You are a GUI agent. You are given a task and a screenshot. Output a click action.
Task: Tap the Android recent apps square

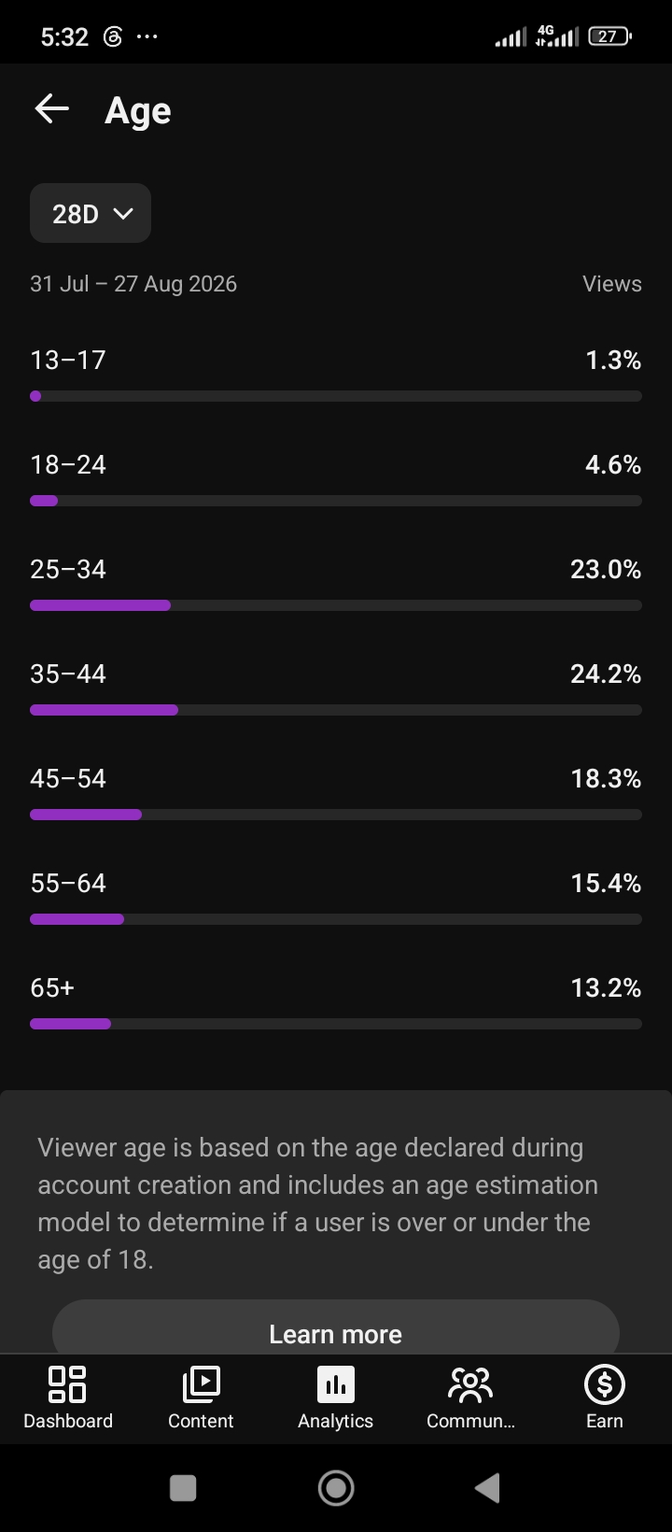pos(183,1487)
